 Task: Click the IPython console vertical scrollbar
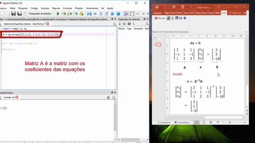pyautogui.click(x=115, y=117)
